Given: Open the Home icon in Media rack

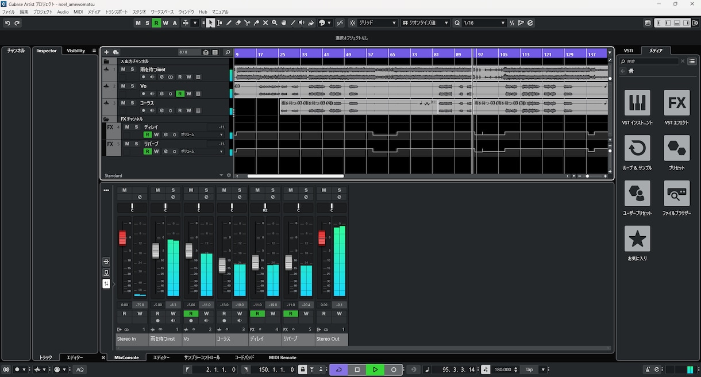Looking at the screenshot, I should pos(631,71).
